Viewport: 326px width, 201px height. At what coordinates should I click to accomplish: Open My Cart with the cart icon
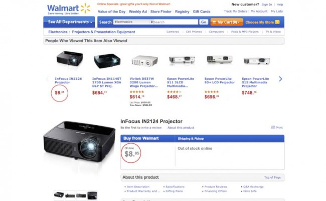click(227, 22)
